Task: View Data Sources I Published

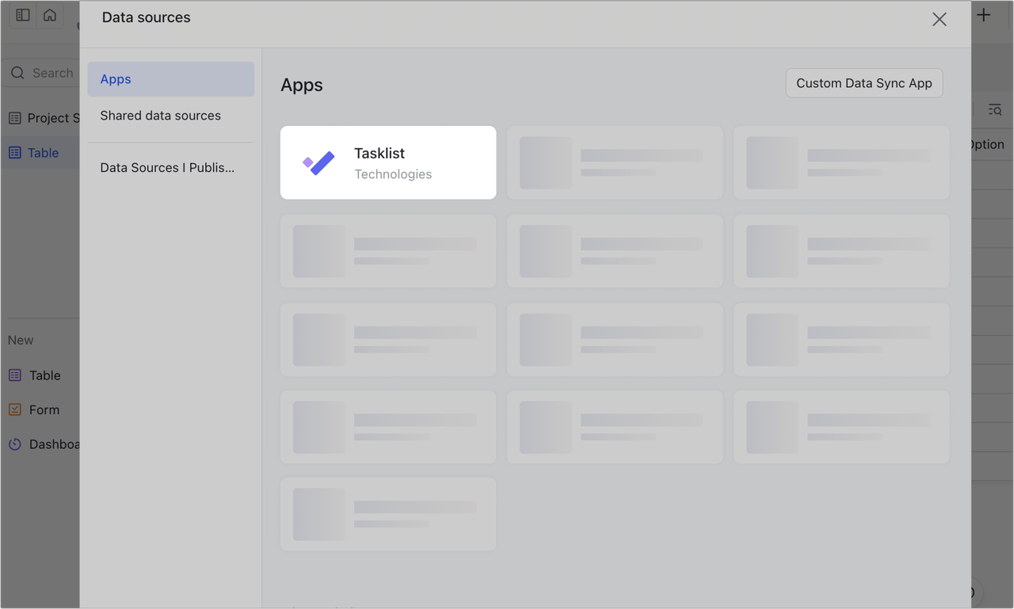Action: pyautogui.click(x=167, y=167)
